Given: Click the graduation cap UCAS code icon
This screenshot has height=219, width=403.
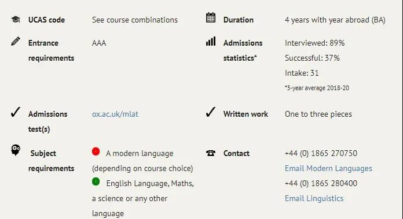Looking at the screenshot, I should coord(16,19).
